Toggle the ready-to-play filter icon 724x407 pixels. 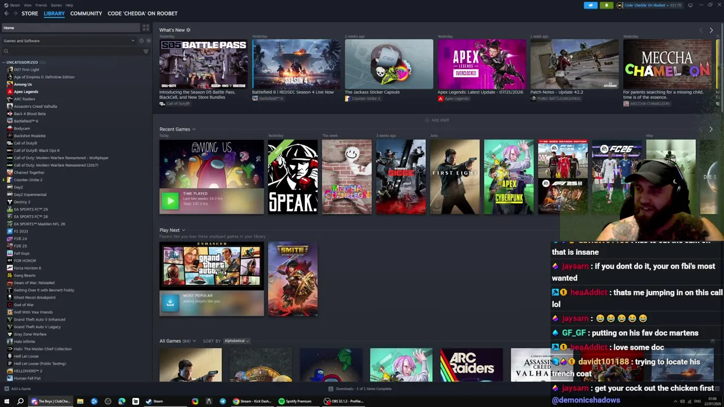coord(148,41)
